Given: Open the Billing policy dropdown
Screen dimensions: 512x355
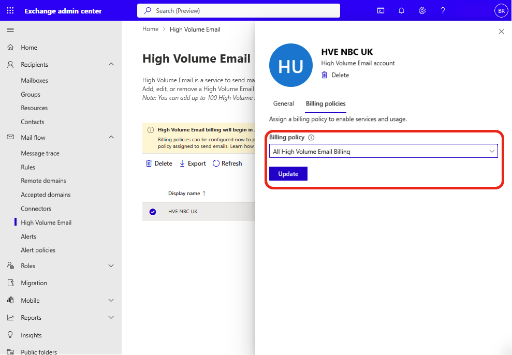Looking at the screenshot, I should click(x=383, y=152).
